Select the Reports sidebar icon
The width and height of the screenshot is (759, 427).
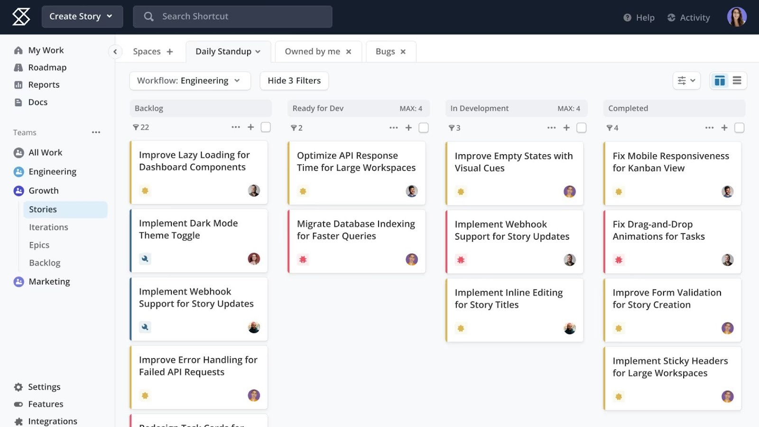point(18,84)
